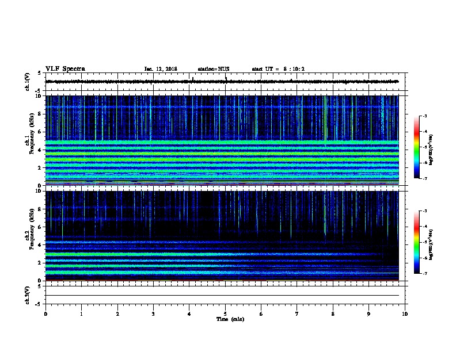456x352 pixels.
Task: Click the ch.3(V) axis label
Action: [x=27, y=295]
